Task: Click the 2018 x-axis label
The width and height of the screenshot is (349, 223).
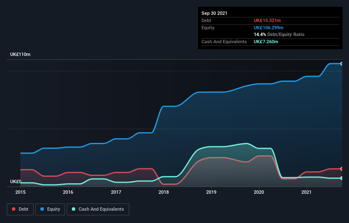Action: (164, 192)
